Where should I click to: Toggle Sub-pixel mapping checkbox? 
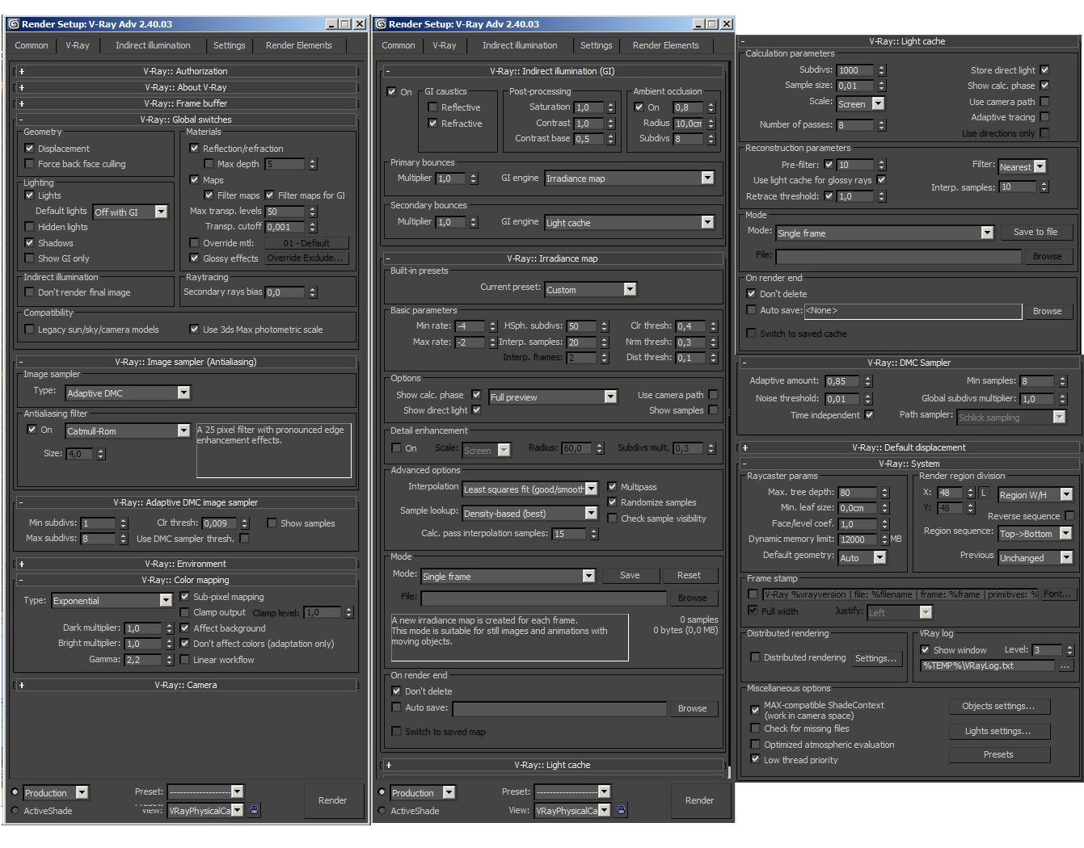(x=185, y=597)
